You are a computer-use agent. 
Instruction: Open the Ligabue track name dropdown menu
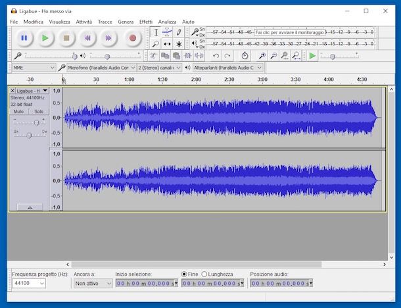pos(45,91)
